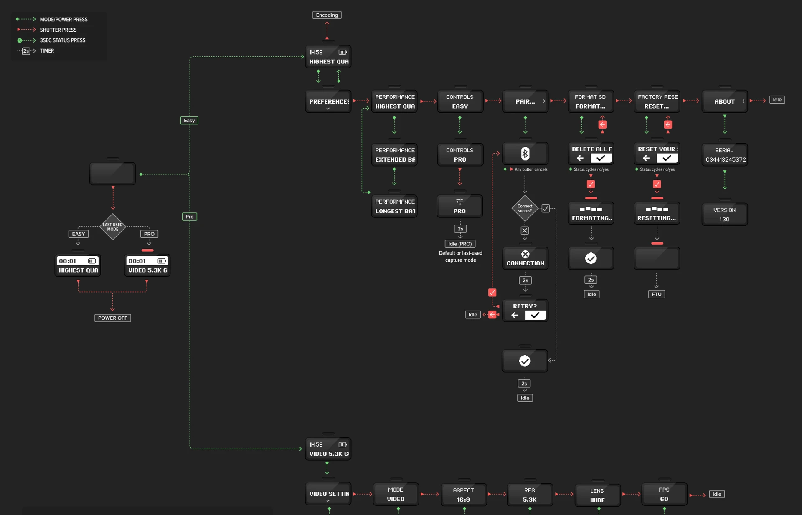Click the sliders icon on the PRO screen

tap(459, 202)
